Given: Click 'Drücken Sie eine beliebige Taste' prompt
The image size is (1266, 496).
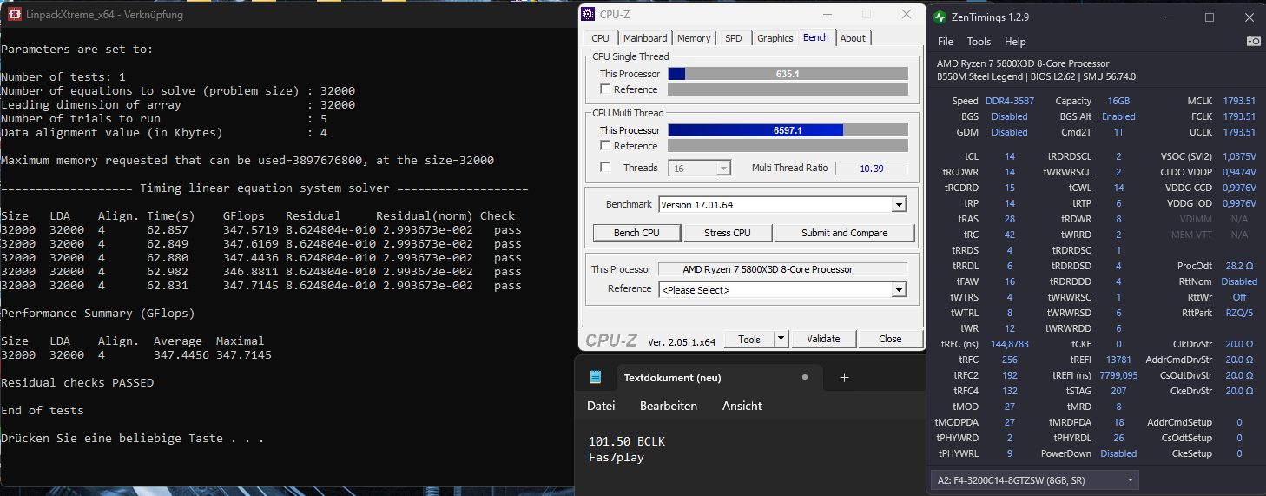Looking at the screenshot, I should point(132,438).
